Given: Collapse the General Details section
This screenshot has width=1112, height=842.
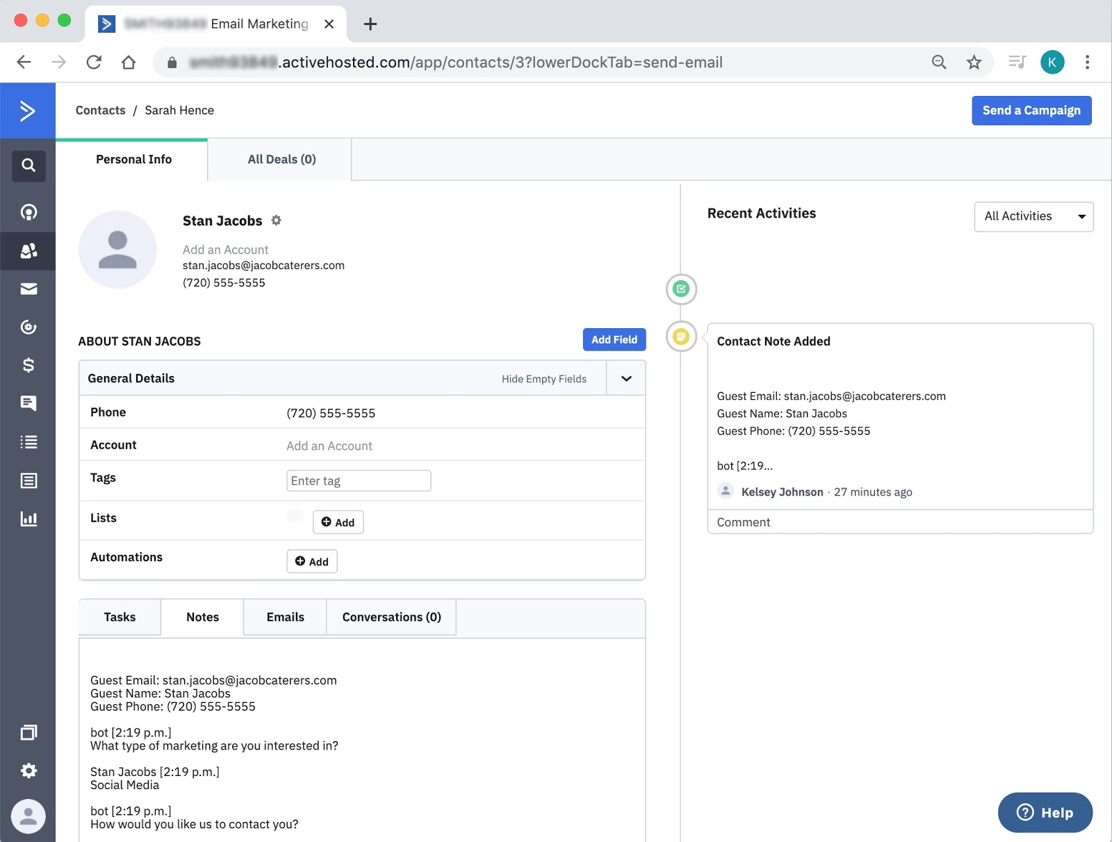Looking at the screenshot, I should [625, 378].
